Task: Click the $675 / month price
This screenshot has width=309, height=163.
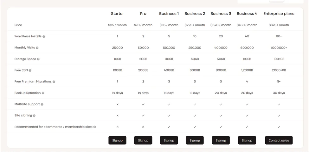Action: coord(279,25)
